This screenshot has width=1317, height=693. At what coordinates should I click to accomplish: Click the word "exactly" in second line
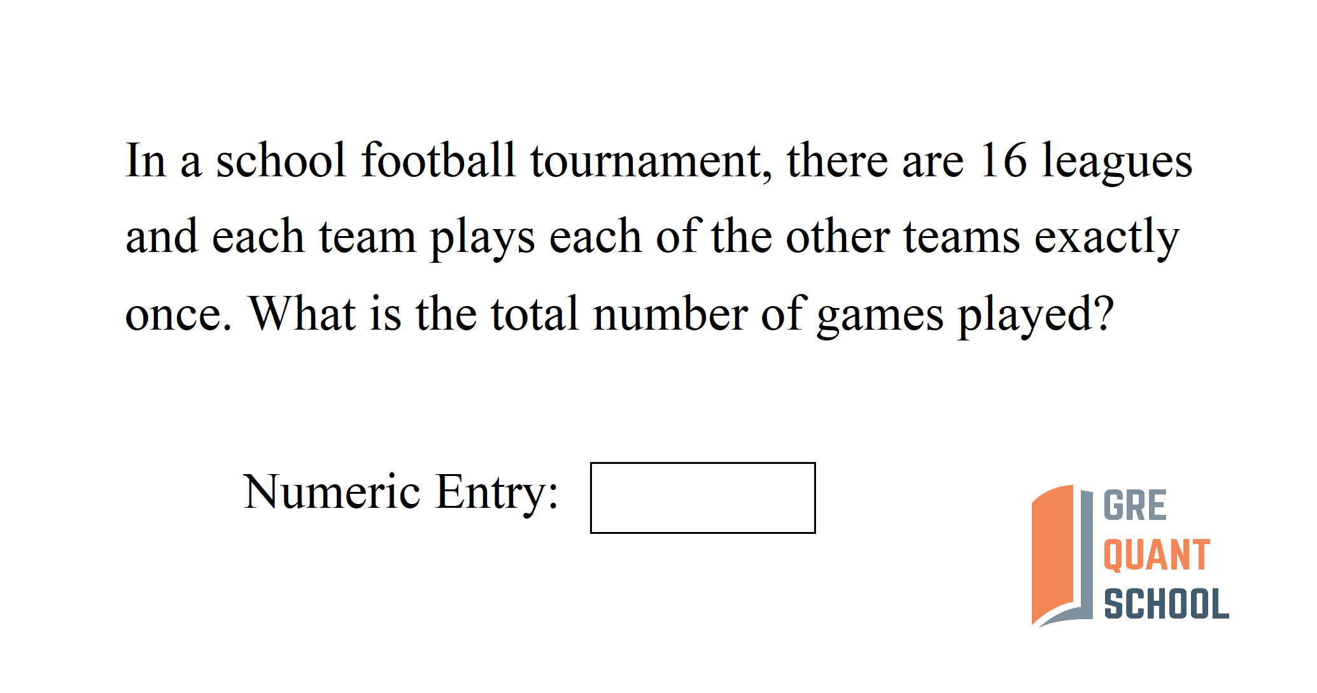[1106, 238]
